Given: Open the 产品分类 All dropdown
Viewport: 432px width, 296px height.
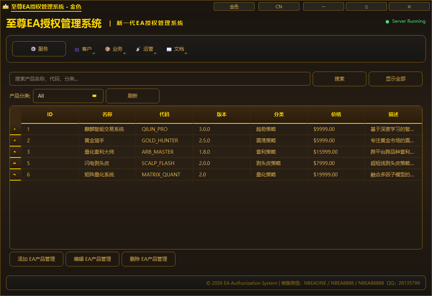Looking at the screenshot, I should tap(68, 96).
